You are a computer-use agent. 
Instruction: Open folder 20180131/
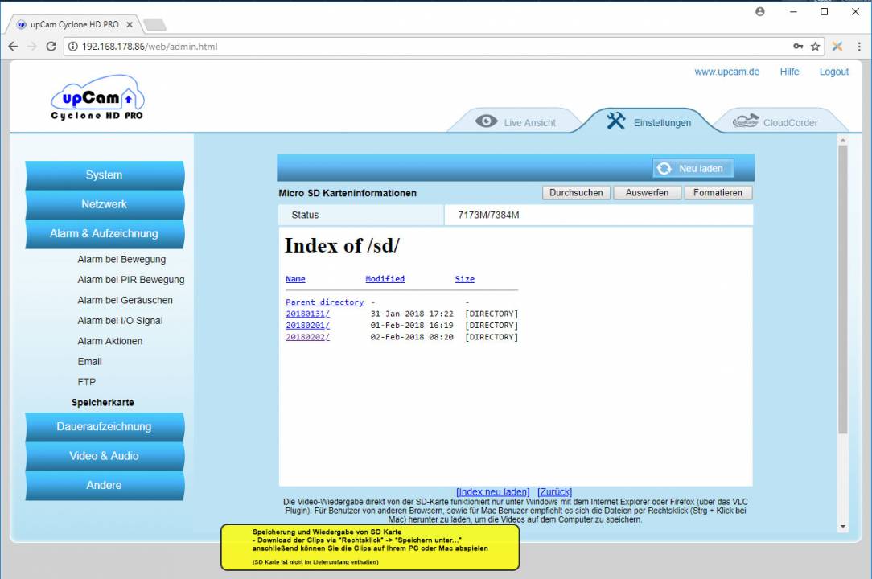pos(307,314)
